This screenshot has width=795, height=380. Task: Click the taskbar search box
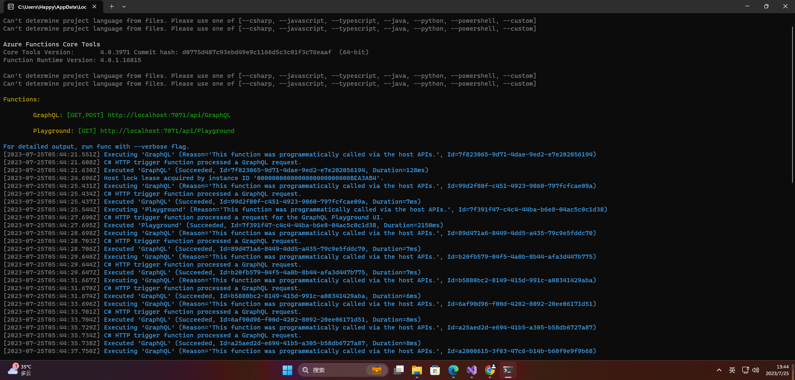pos(343,370)
